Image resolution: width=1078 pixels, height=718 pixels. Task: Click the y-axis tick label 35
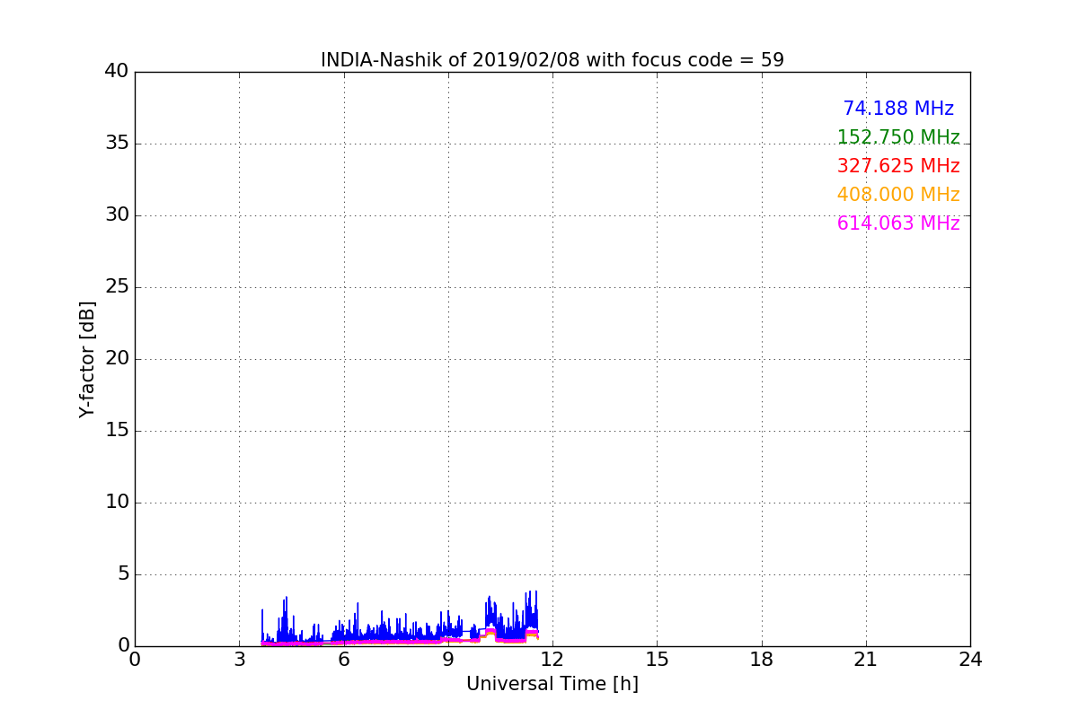117,144
